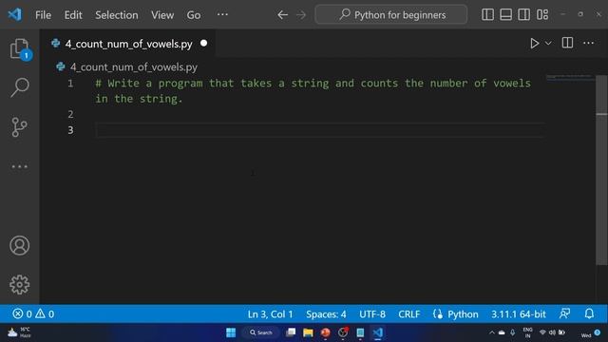Open the Source Control view
This screenshot has height=342, width=608.
pos(19,126)
